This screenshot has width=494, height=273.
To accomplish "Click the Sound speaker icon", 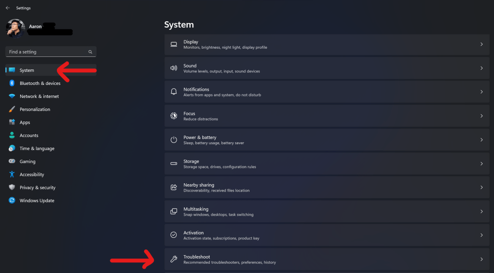I will (x=174, y=68).
